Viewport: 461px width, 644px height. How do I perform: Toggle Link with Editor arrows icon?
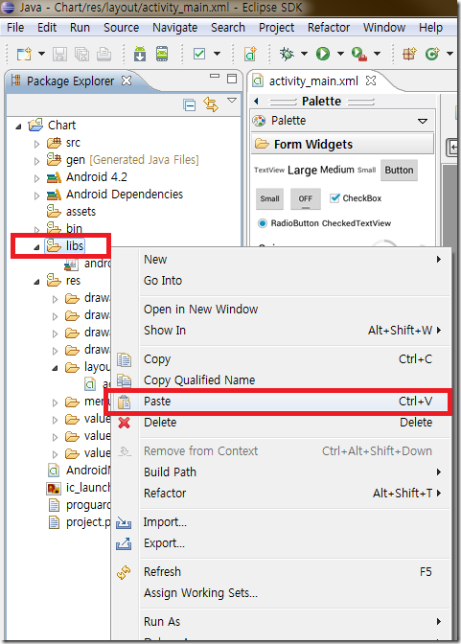click(x=210, y=104)
